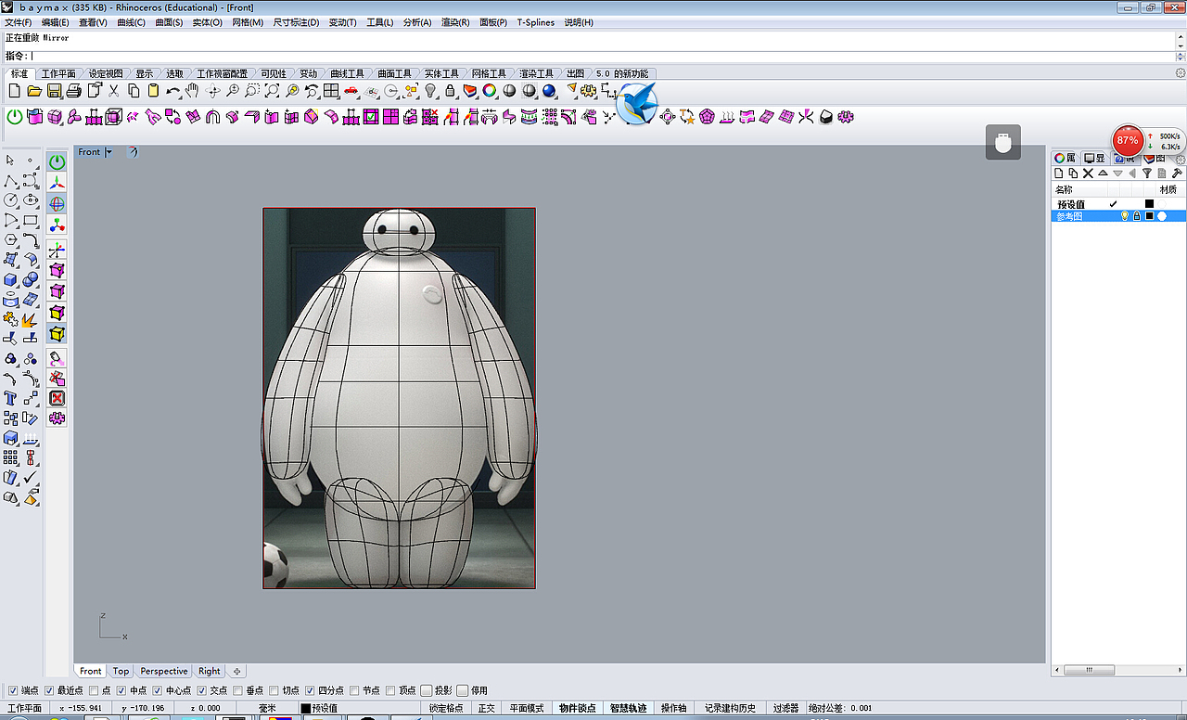Select the Circle tool in left toolbar
The image size is (1187, 720).
click(10, 200)
